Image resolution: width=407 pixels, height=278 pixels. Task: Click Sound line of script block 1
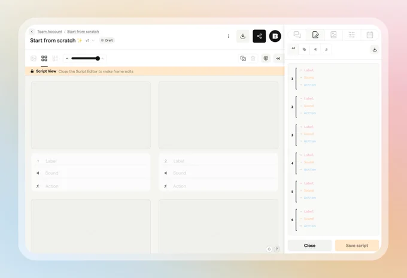tap(308, 77)
